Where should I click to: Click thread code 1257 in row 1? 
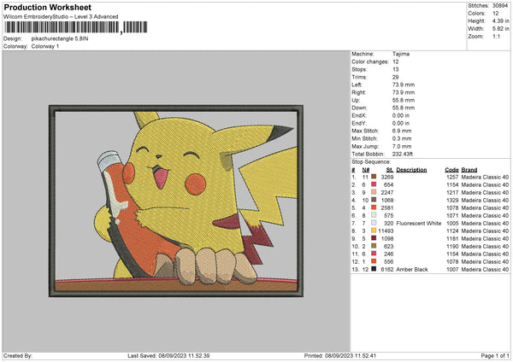452,177
